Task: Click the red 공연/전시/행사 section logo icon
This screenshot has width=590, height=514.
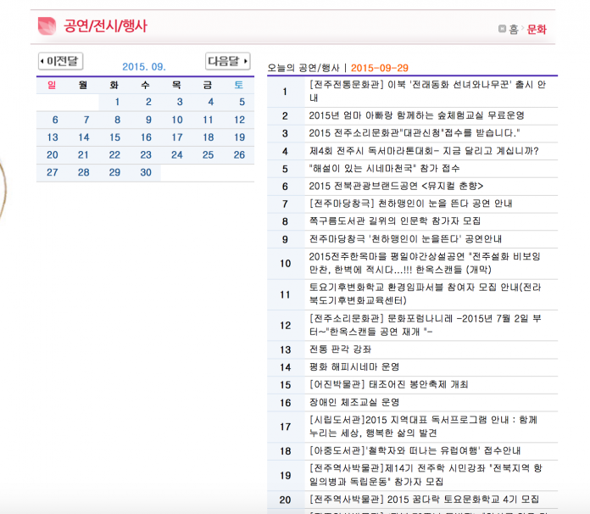Action: coord(47,26)
